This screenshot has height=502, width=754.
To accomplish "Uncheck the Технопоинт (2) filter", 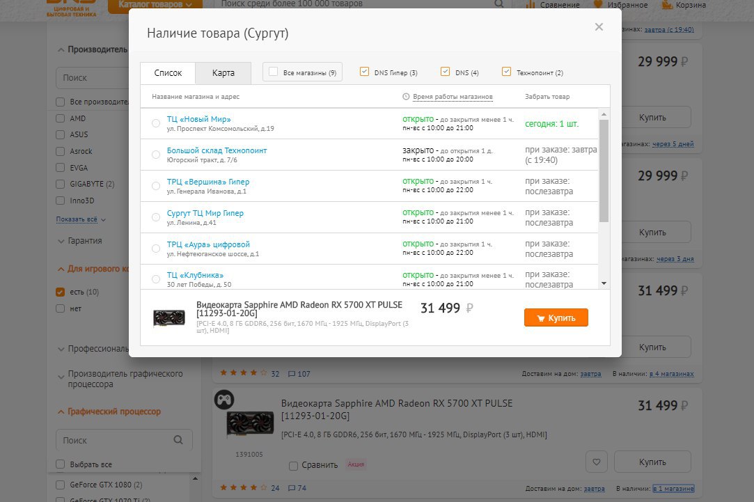I will [x=506, y=72].
